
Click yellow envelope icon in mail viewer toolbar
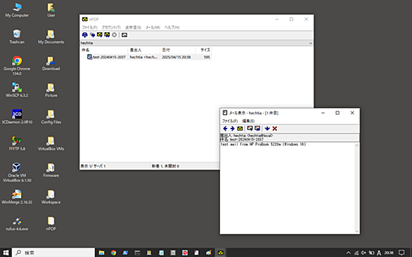click(240, 128)
